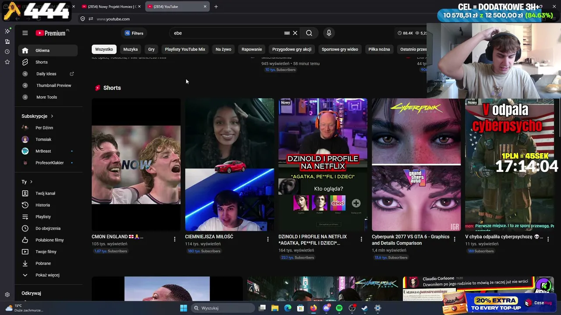Viewport: 561px width, 315px height.
Task: Open site tracking protection shield icon
Action: (82, 19)
